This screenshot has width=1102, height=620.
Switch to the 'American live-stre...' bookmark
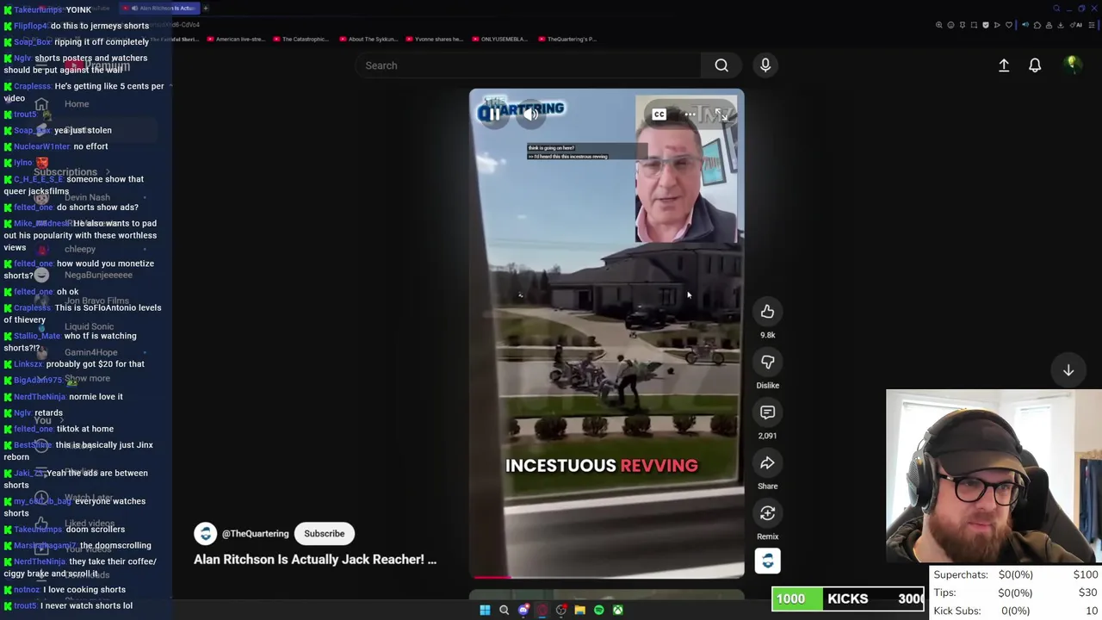[x=235, y=39]
